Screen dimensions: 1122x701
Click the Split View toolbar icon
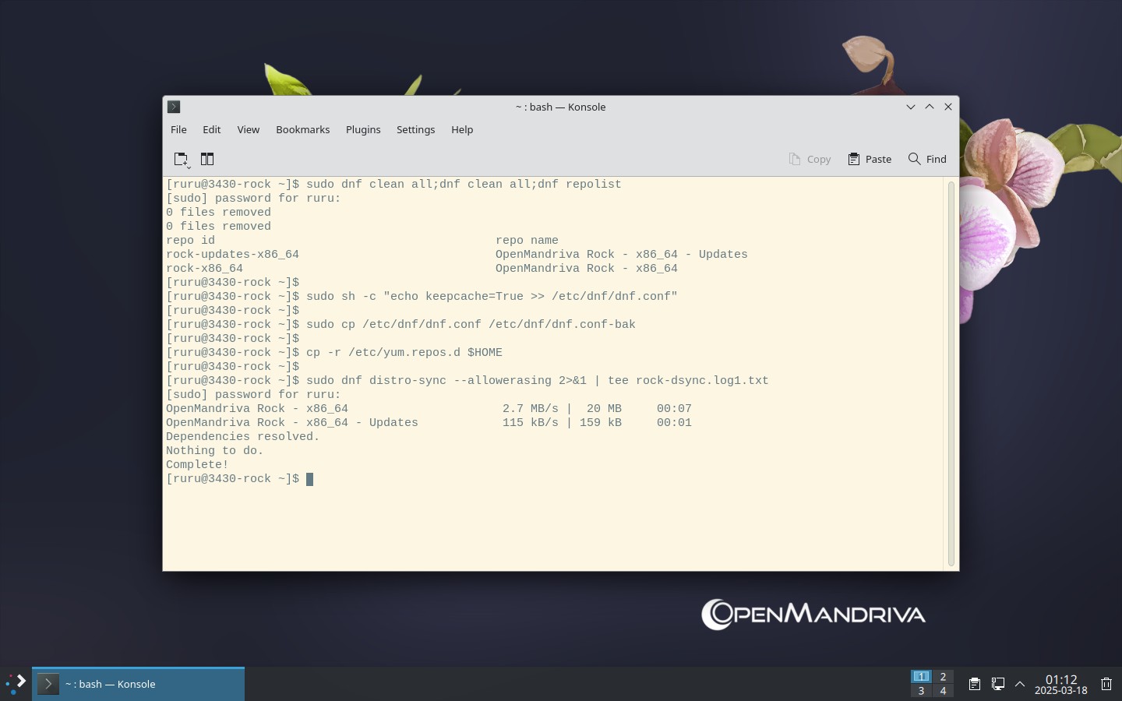coord(207,159)
